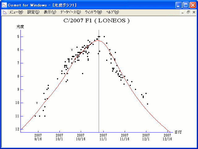Screen dimensions: 198x149
Task: Click the document icon in menu bar
Action: (5, 12)
